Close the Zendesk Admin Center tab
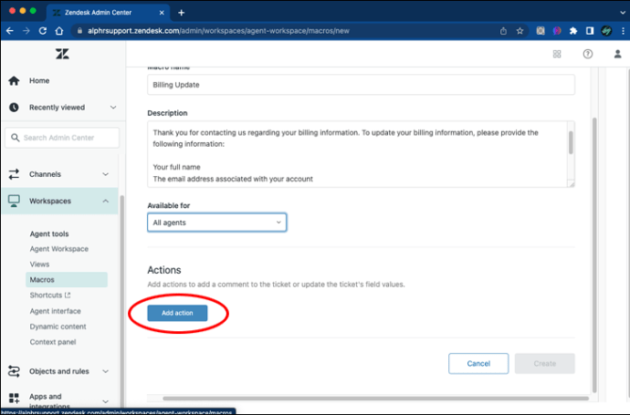Image resolution: width=630 pixels, height=415 pixels. [x=162, y=13]
